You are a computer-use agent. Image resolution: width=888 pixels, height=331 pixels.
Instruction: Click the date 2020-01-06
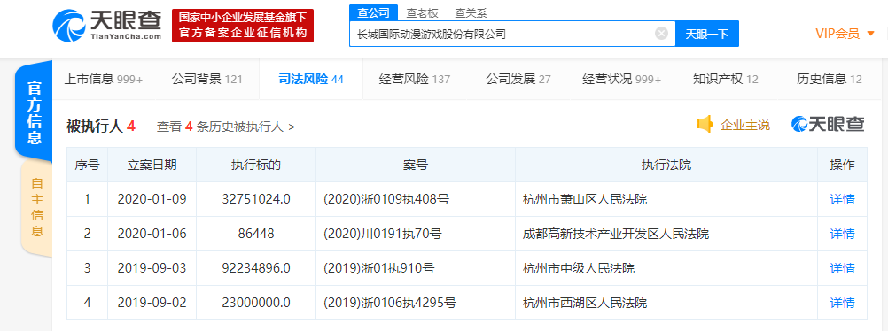pyautogui.click(x=152, y=234)
